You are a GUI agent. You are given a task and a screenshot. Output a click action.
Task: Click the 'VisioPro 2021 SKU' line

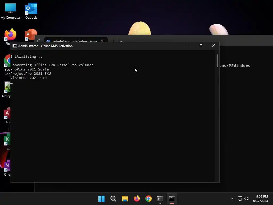29,78
